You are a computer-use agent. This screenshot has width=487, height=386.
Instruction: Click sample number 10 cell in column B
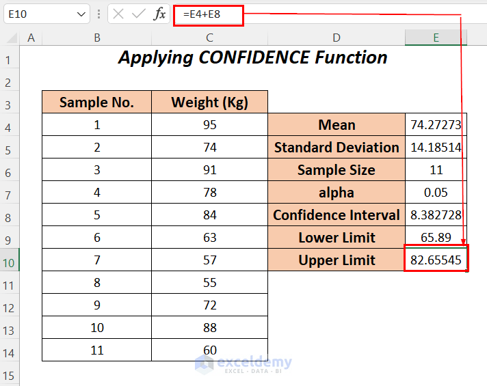pyautogui.click(x=97, y=328)
